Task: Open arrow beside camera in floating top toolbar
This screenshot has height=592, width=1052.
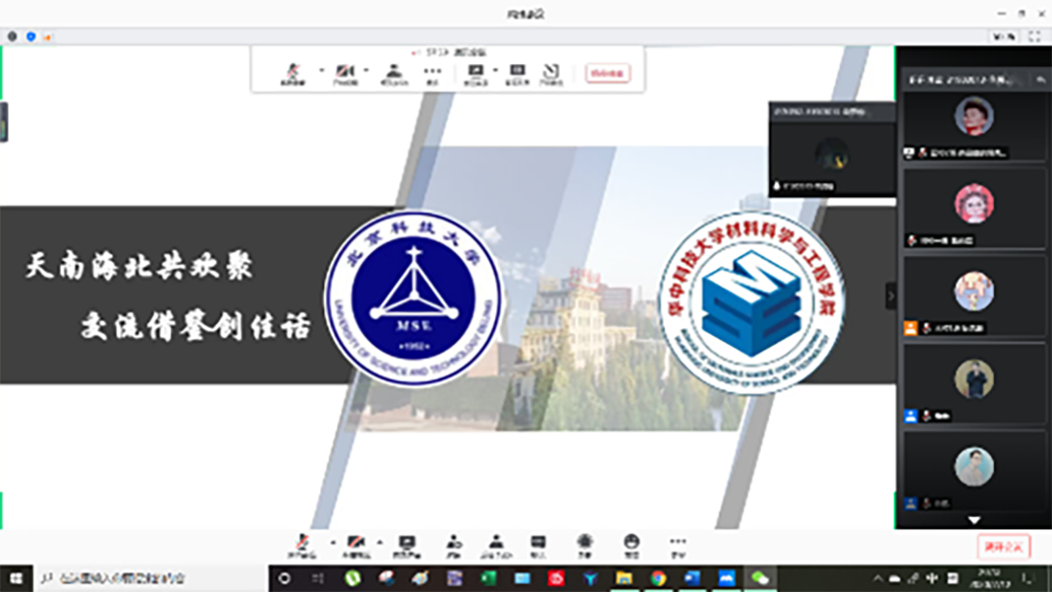Action: [366, 70]
